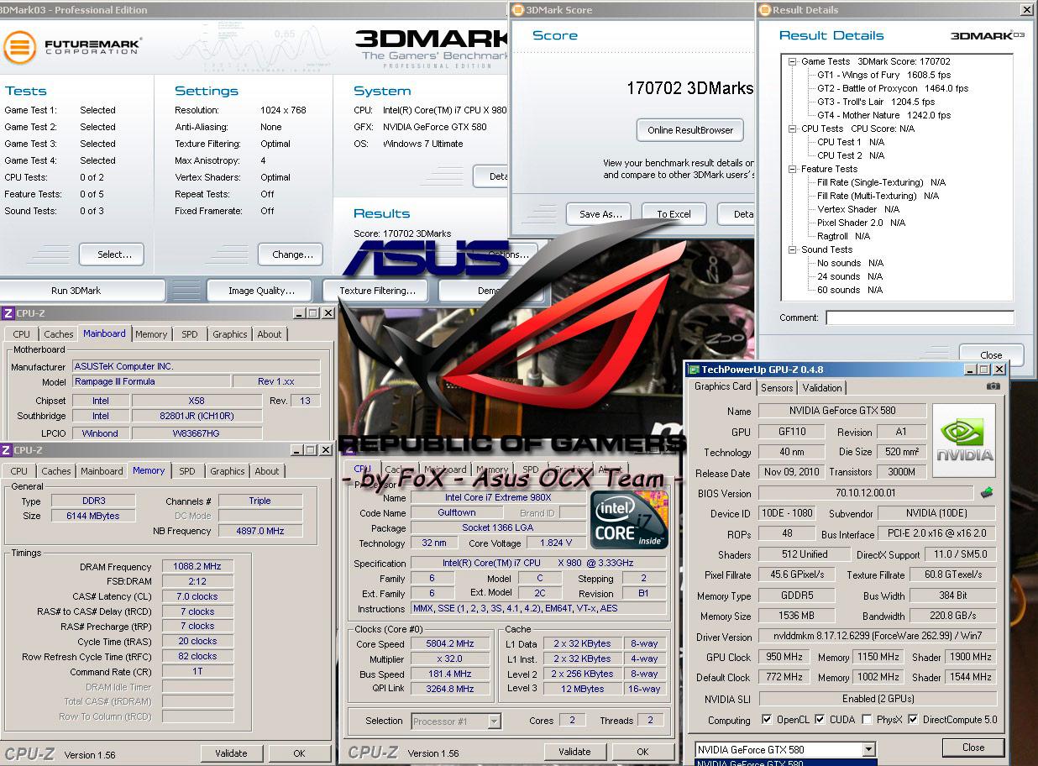The height and width of the screenshot is (766, 1038).
Task: Click the GPU-Z camera screenshot icon
Action: (993, 386)
